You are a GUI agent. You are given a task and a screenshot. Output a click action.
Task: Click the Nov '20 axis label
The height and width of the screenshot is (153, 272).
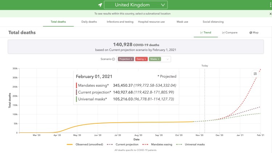(x=199, y=135)
